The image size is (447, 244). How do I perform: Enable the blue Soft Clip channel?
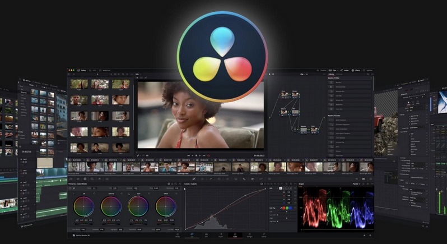coord(291,208)
